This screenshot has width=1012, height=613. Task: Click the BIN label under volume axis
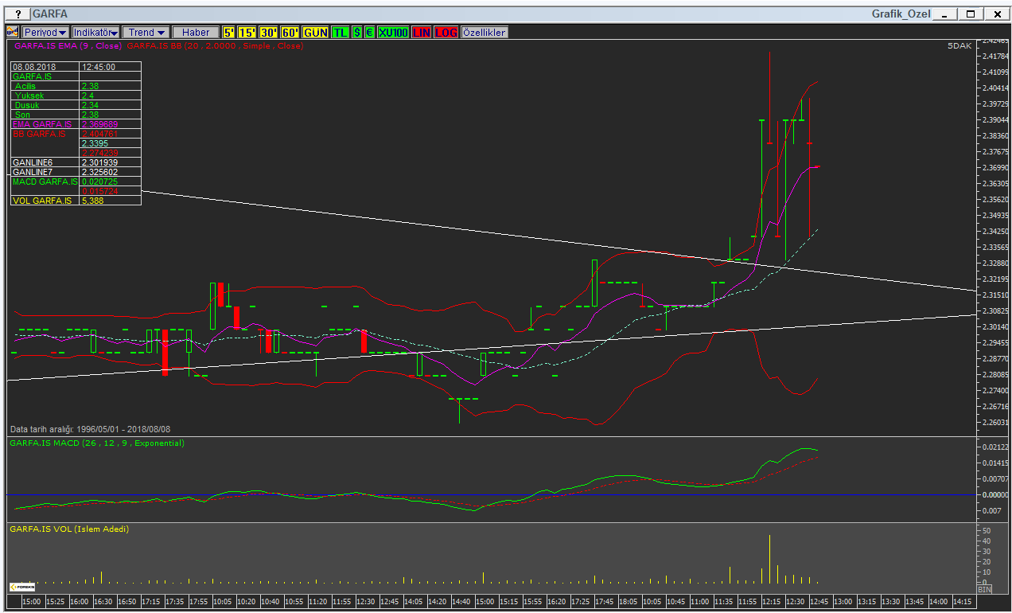pos(985,590)
